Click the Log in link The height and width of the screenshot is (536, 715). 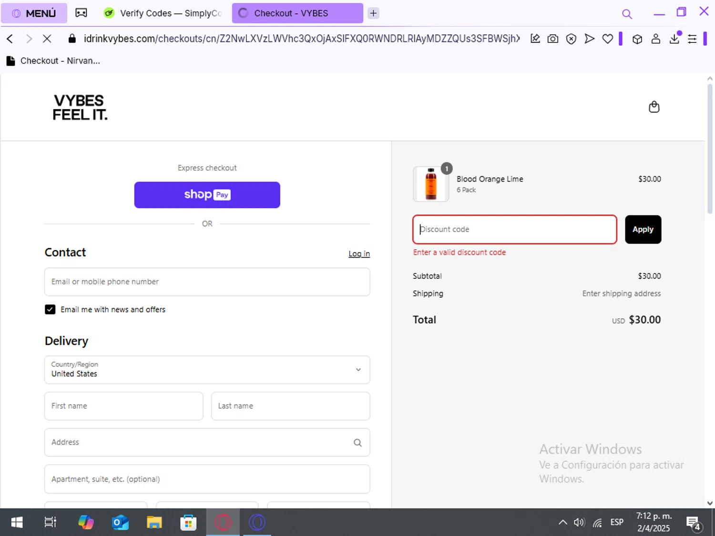(x=359, y=253)
